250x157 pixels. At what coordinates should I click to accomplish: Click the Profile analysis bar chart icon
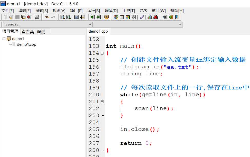pos(150,17)
